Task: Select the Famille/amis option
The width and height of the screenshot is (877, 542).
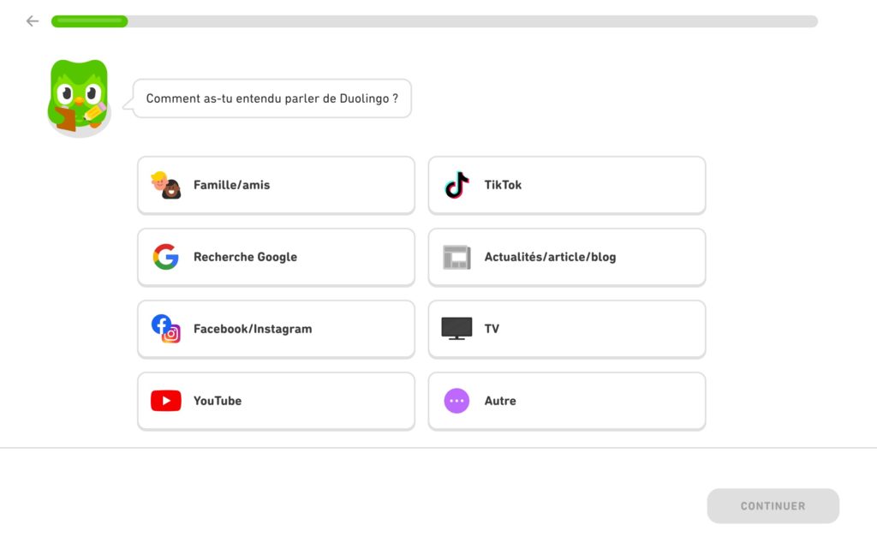Action: tap(231, 185)
